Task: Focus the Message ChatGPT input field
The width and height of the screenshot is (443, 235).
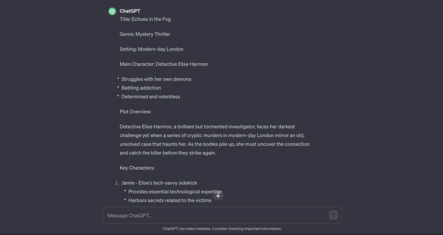Action: 216,216
